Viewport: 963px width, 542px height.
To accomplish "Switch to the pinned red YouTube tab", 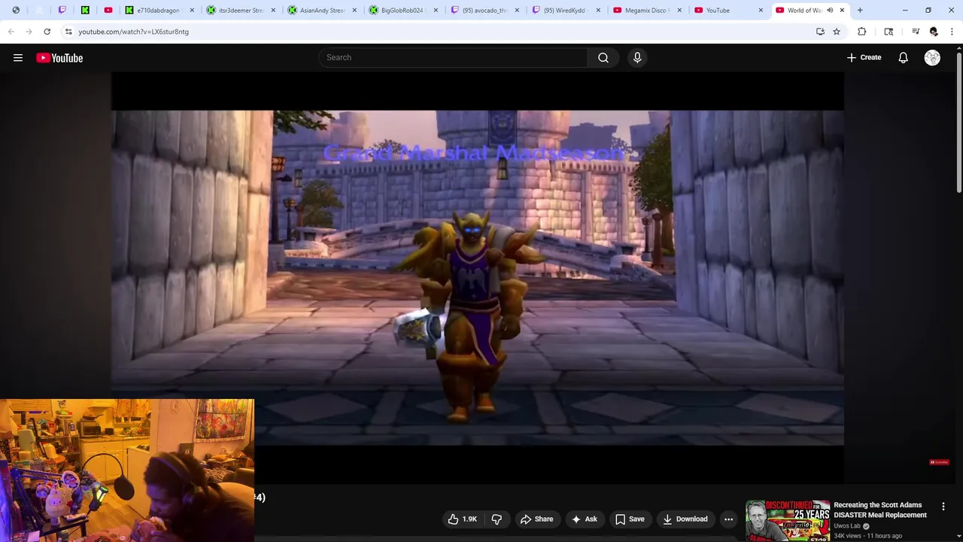I will [108, 11].
